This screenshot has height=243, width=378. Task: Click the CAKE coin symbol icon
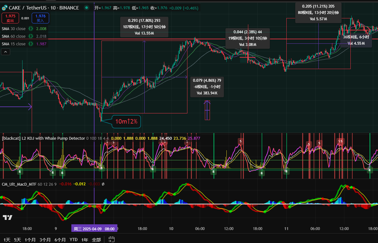pyautogui.click(x=4, y=8)
